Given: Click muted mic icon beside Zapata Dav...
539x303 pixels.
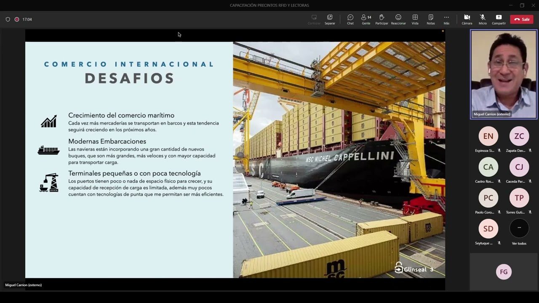Looking at the screenshot, I should (x=530, y=151).
